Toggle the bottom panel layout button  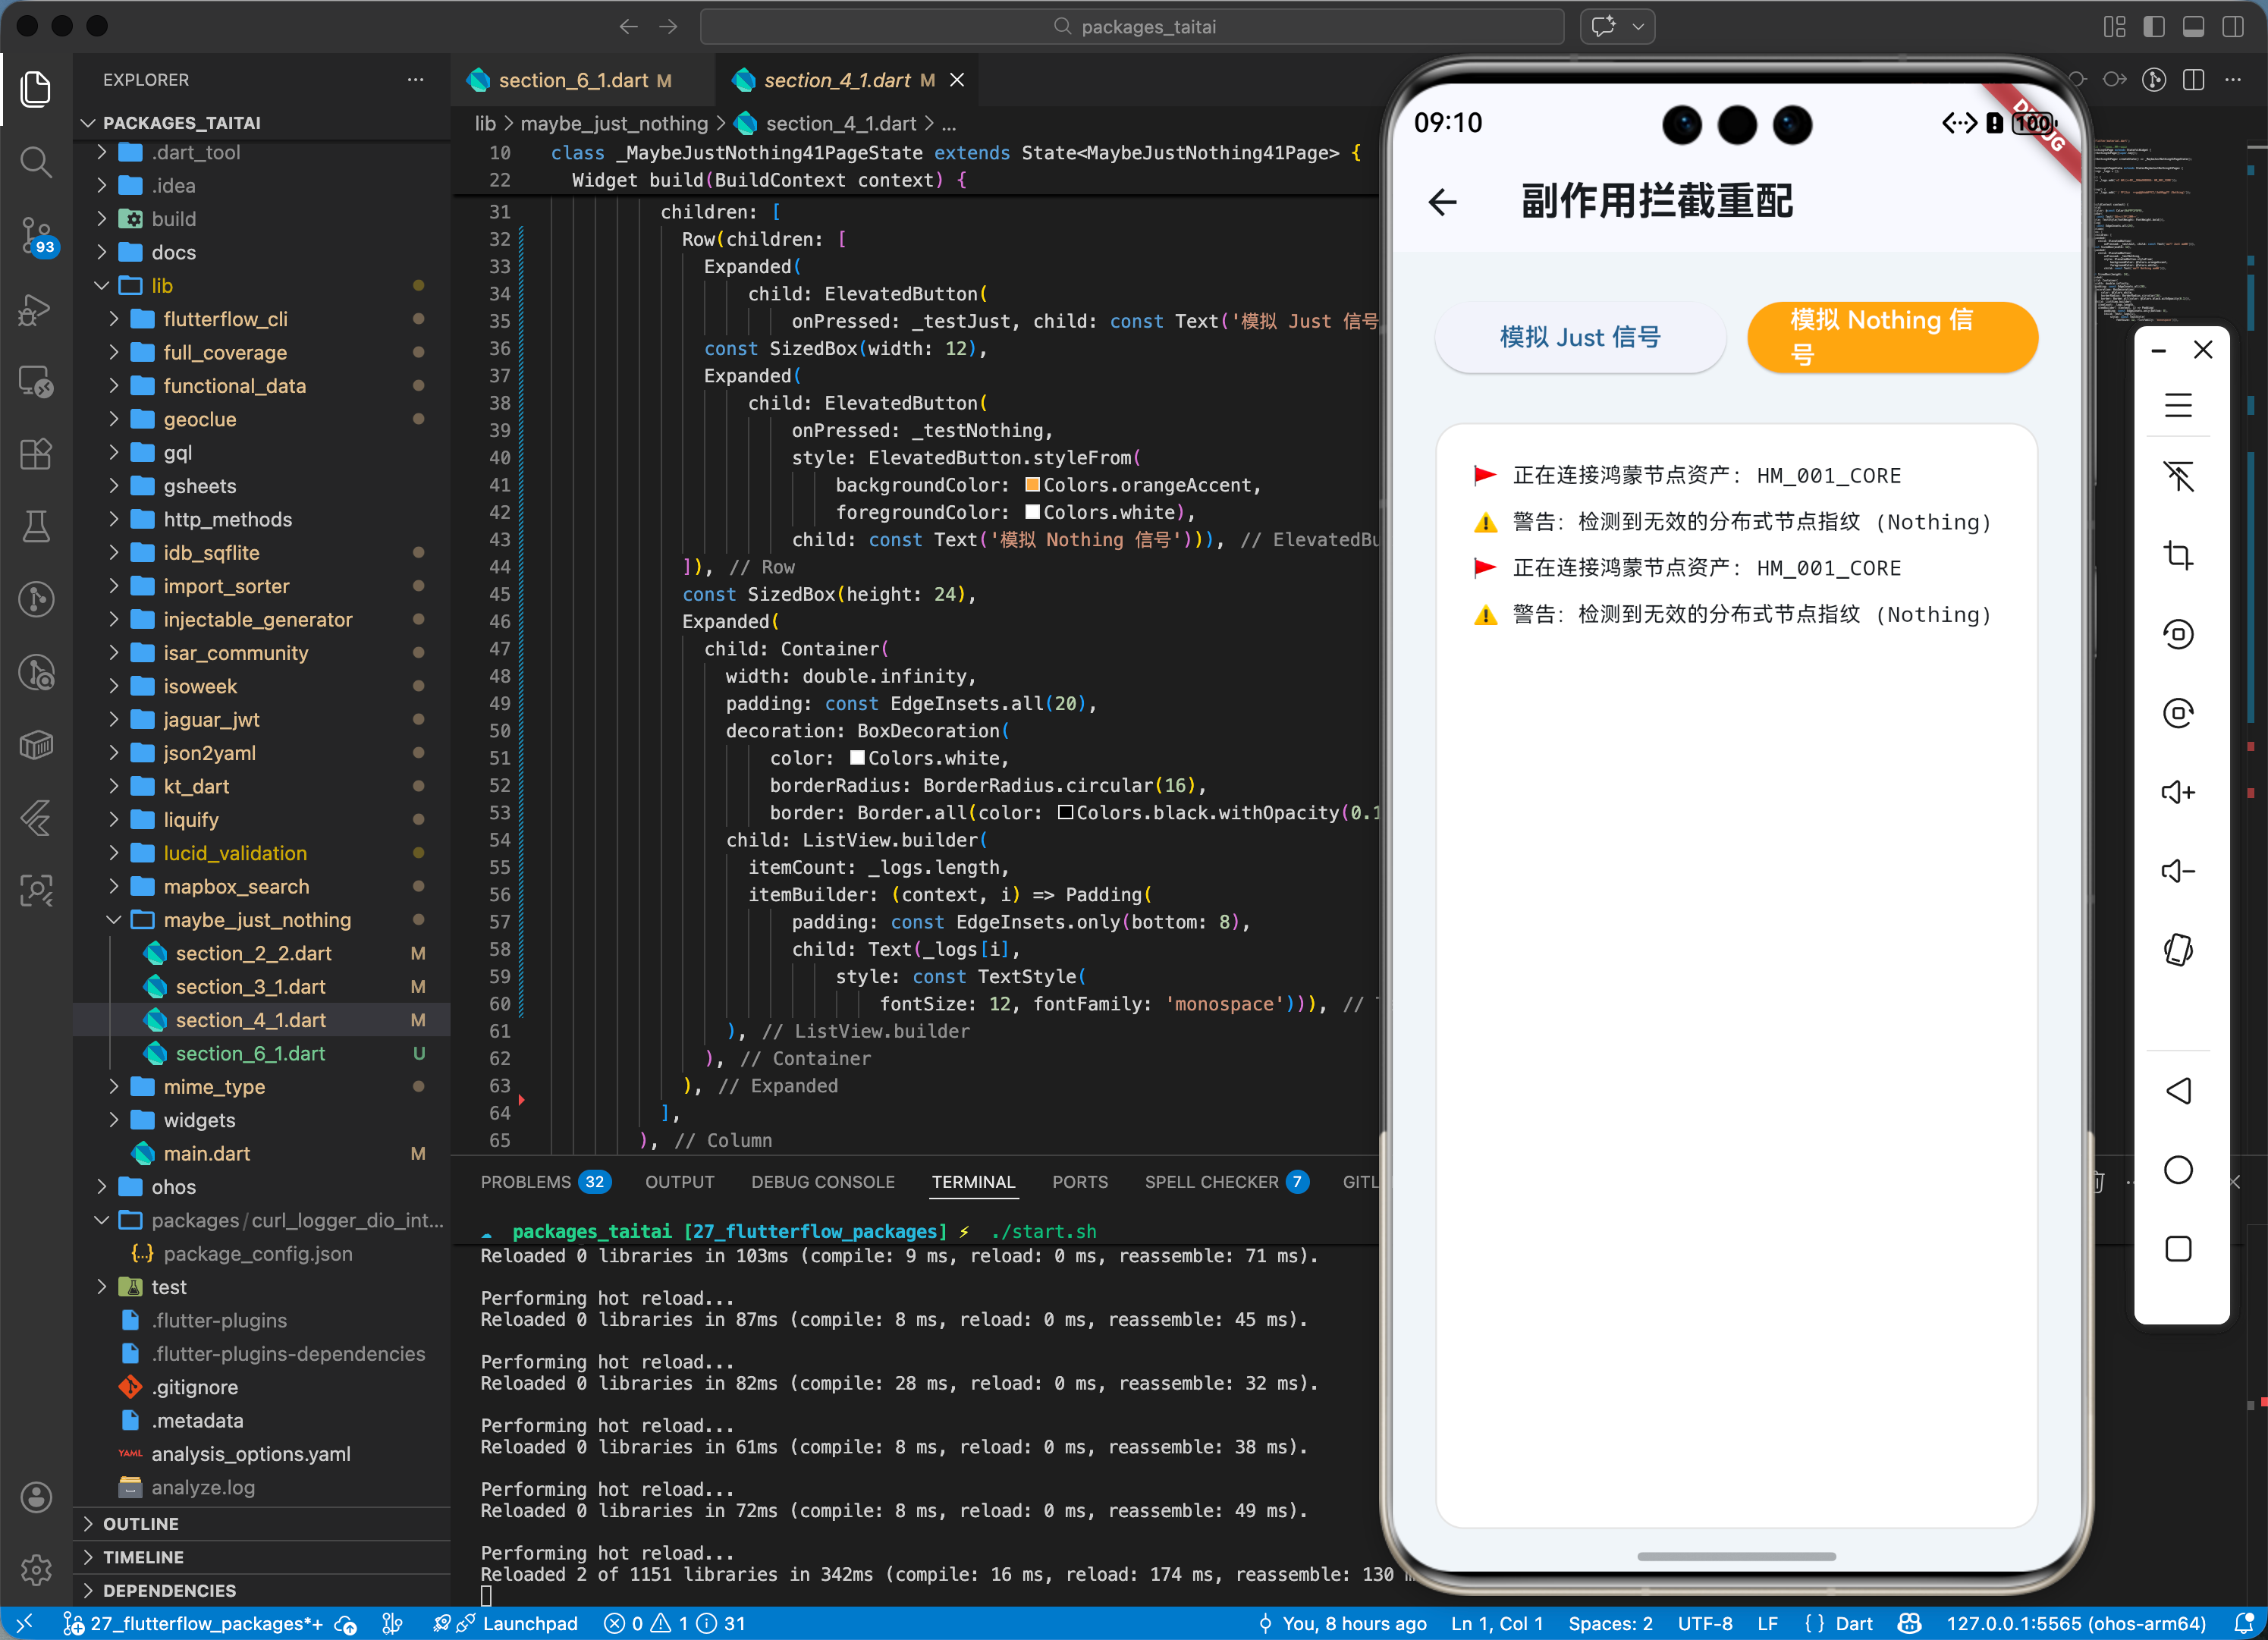click(2193, 27)
